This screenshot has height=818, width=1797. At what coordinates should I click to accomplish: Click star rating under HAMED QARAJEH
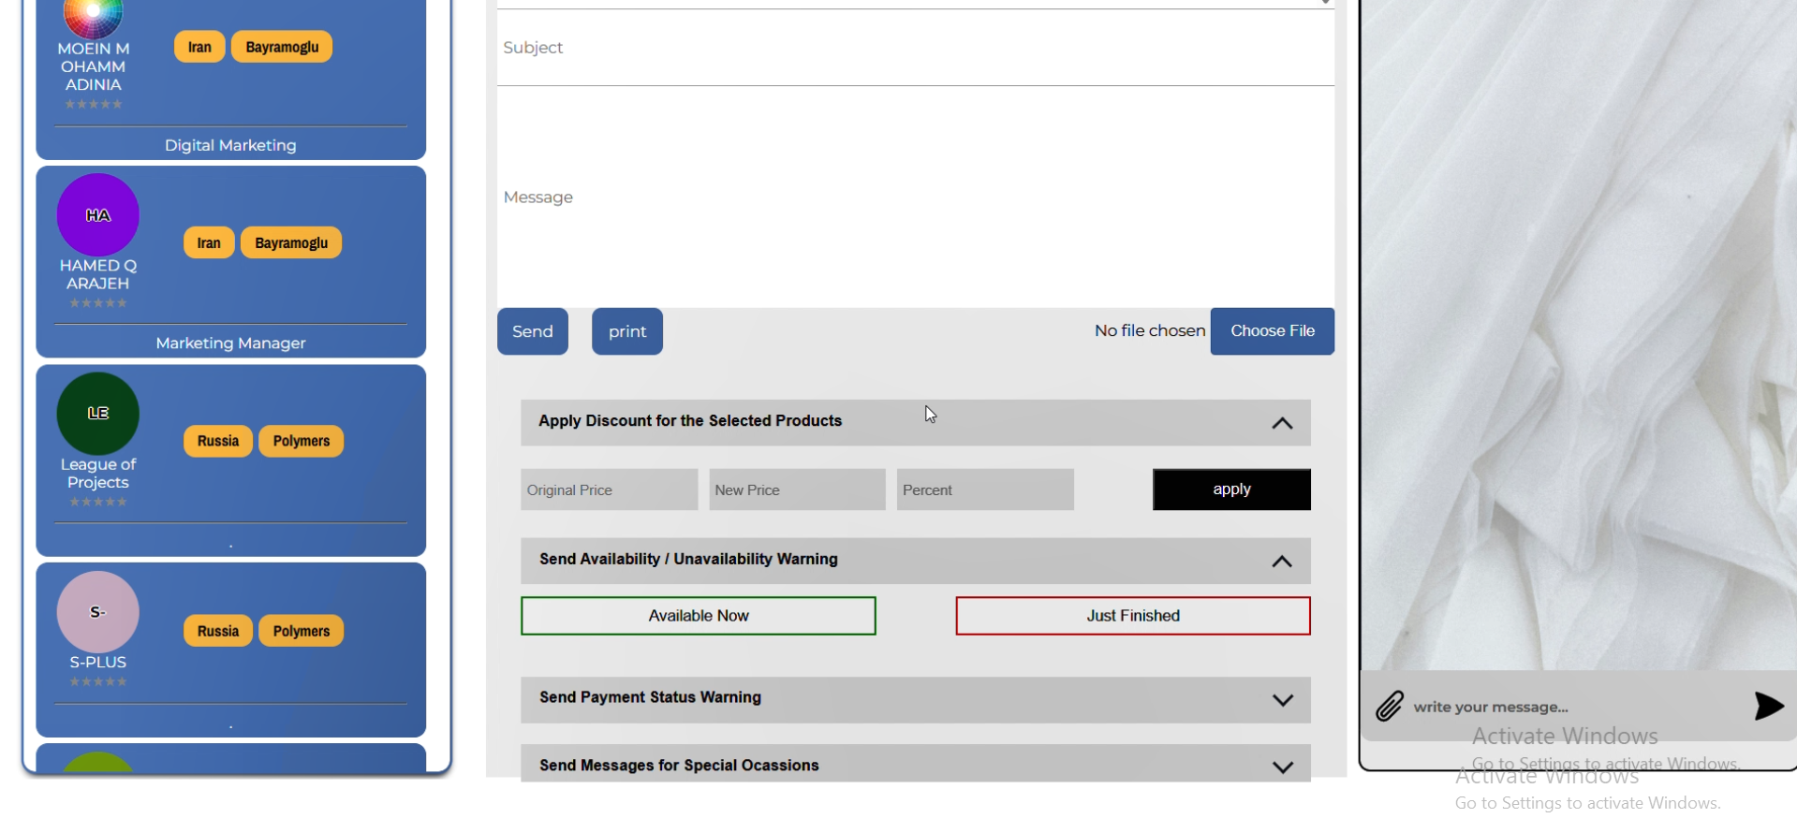98,303
